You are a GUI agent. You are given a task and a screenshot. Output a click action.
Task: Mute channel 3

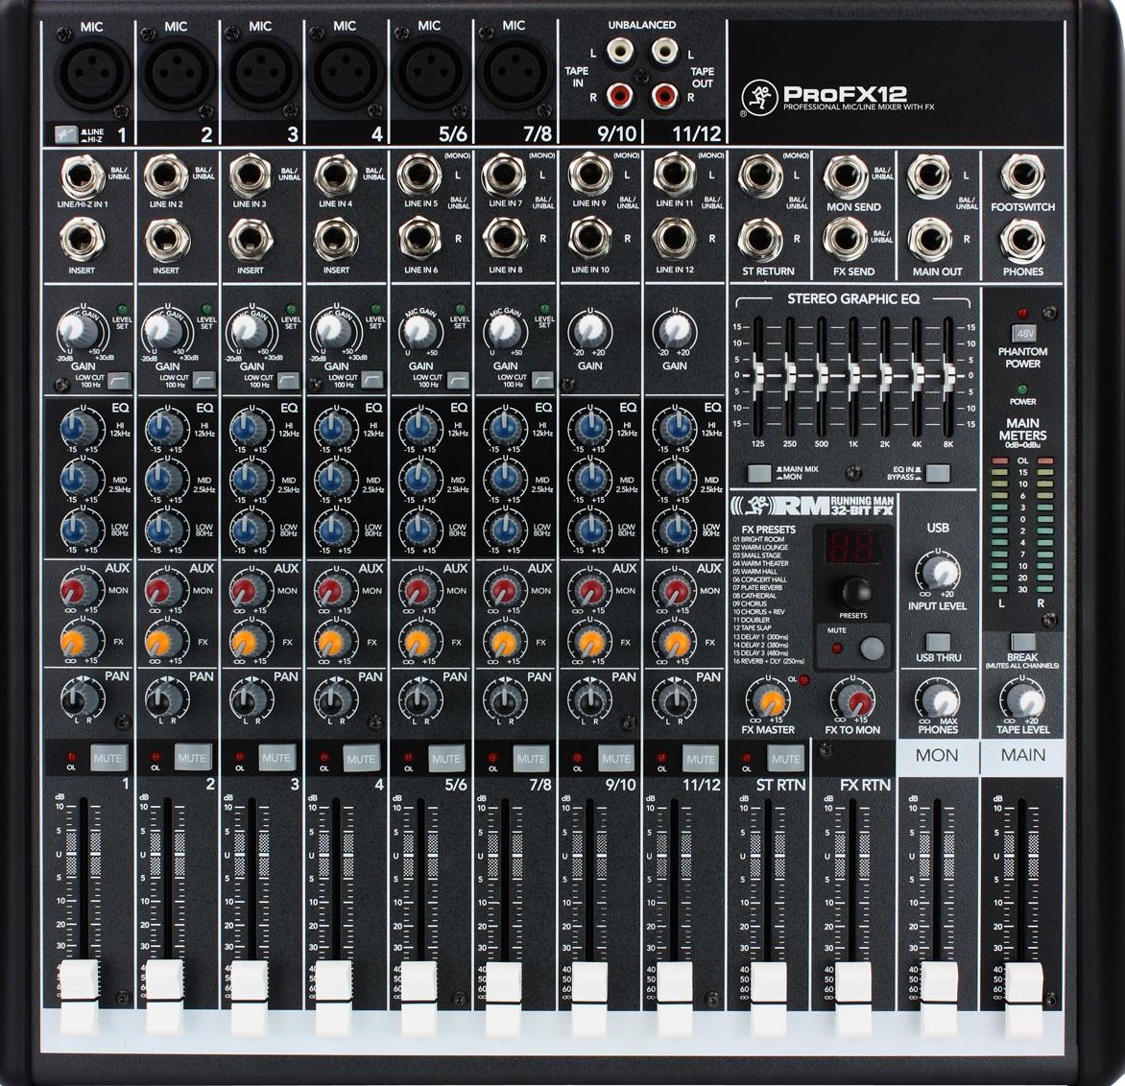276,758
